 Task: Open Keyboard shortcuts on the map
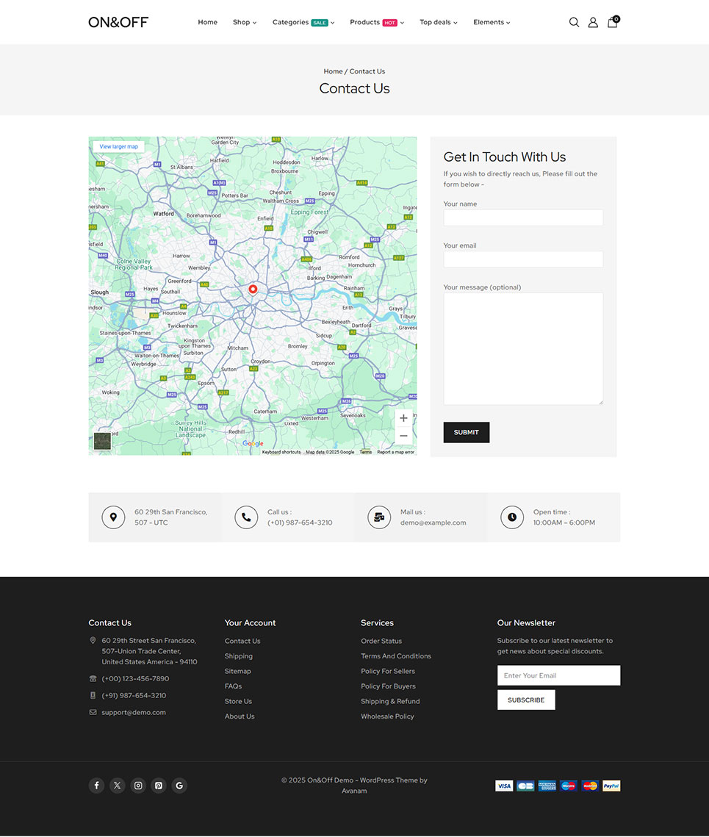[x=281, y=452]
